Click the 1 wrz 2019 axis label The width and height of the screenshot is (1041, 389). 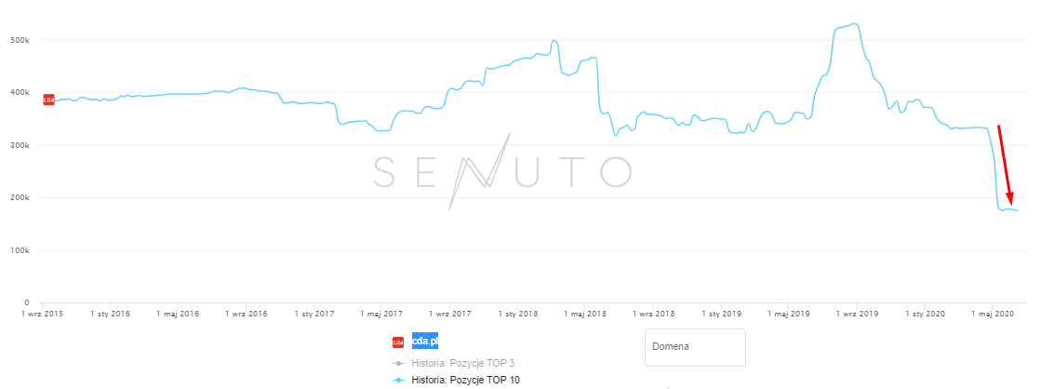tap(857, 315)
